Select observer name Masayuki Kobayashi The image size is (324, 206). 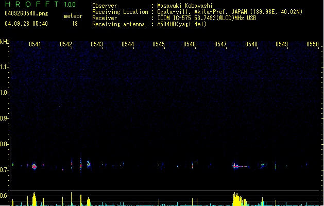coord(185,6)
